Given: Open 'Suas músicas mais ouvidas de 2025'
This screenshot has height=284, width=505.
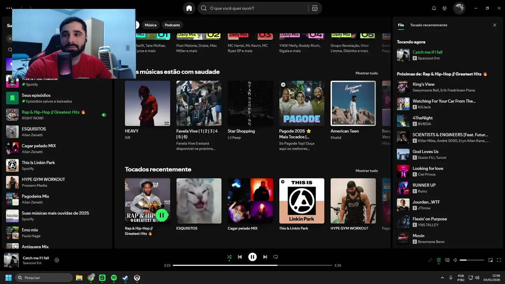Looking at the screenshot, I should point(57,216).
